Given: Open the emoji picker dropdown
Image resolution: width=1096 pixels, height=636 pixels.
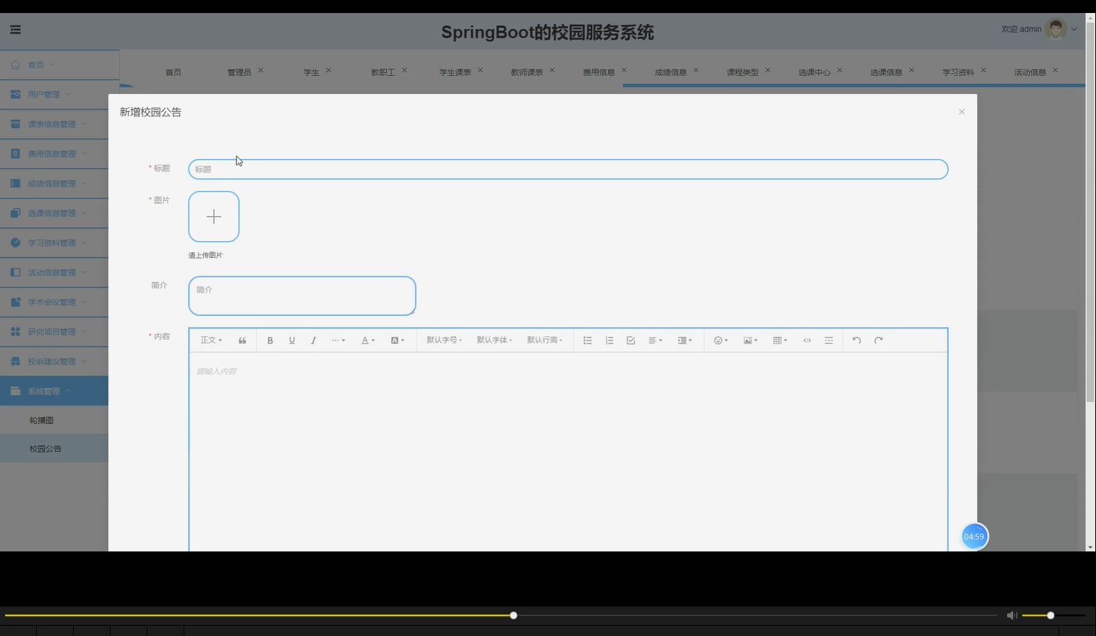Looking at the screenshot, I should 721,340.
